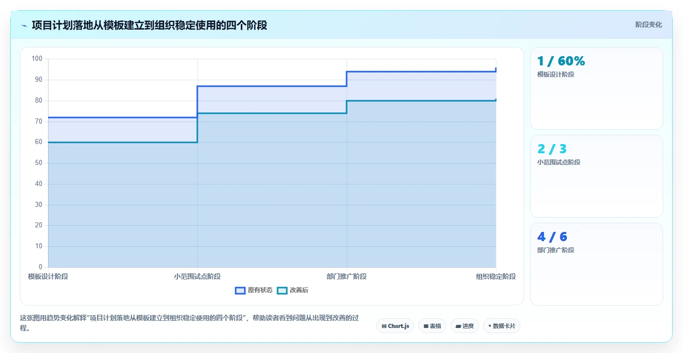The image size is (683, 353).
Task: Click the progress icon in the 进度 chip
Action: click(x=458, y=326)
